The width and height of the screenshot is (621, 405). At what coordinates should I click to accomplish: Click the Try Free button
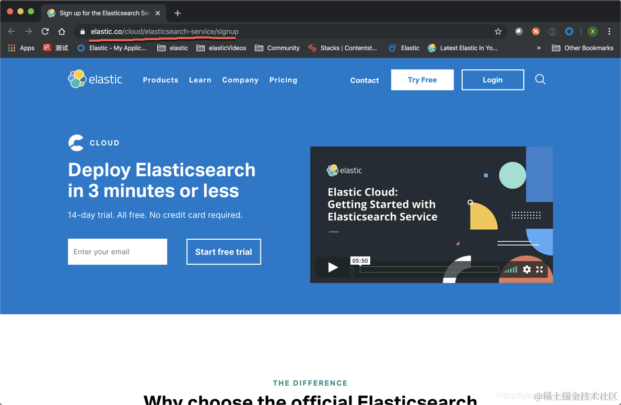point(422,80)
